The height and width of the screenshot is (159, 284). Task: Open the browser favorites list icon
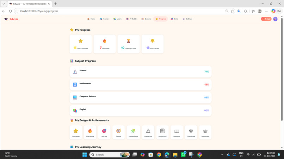[253, 11]
